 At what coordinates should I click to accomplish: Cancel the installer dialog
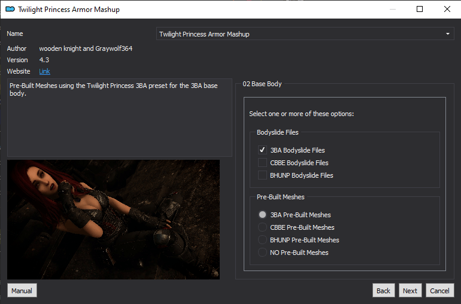(x=440, y=290)
